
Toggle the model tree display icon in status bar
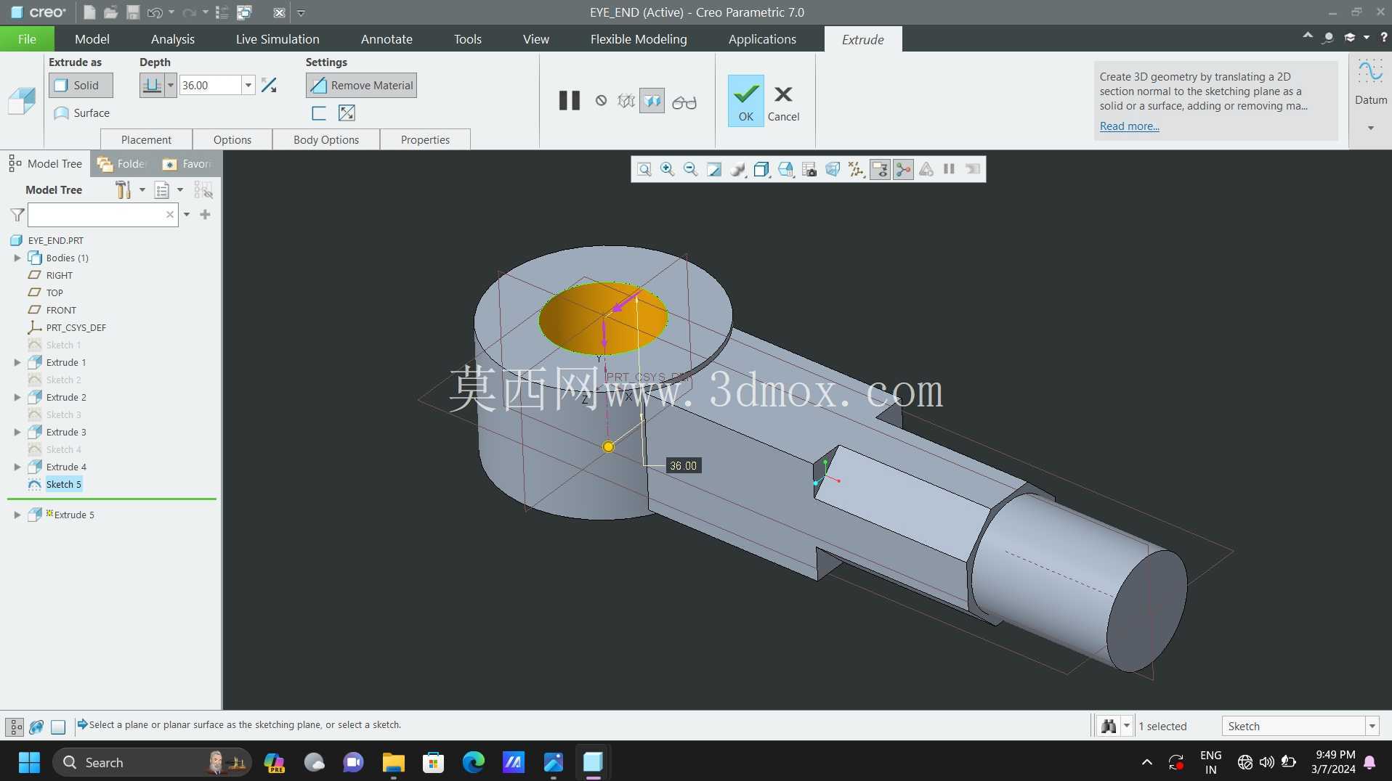point(15,726)
